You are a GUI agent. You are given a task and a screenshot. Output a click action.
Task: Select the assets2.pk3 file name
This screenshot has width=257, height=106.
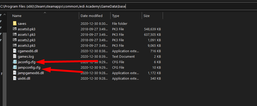pos(26,40)
